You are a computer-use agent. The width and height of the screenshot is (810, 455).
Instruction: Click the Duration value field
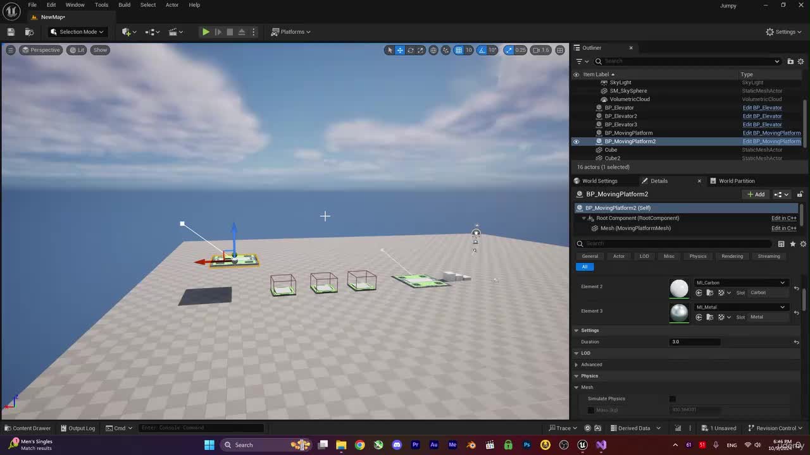[x=694, y=342]
